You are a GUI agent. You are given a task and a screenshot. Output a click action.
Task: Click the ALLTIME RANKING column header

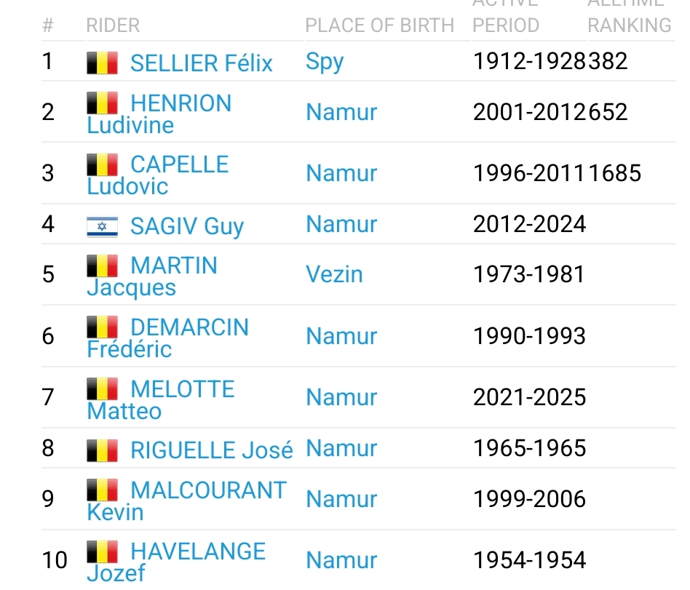click(630, 24)
